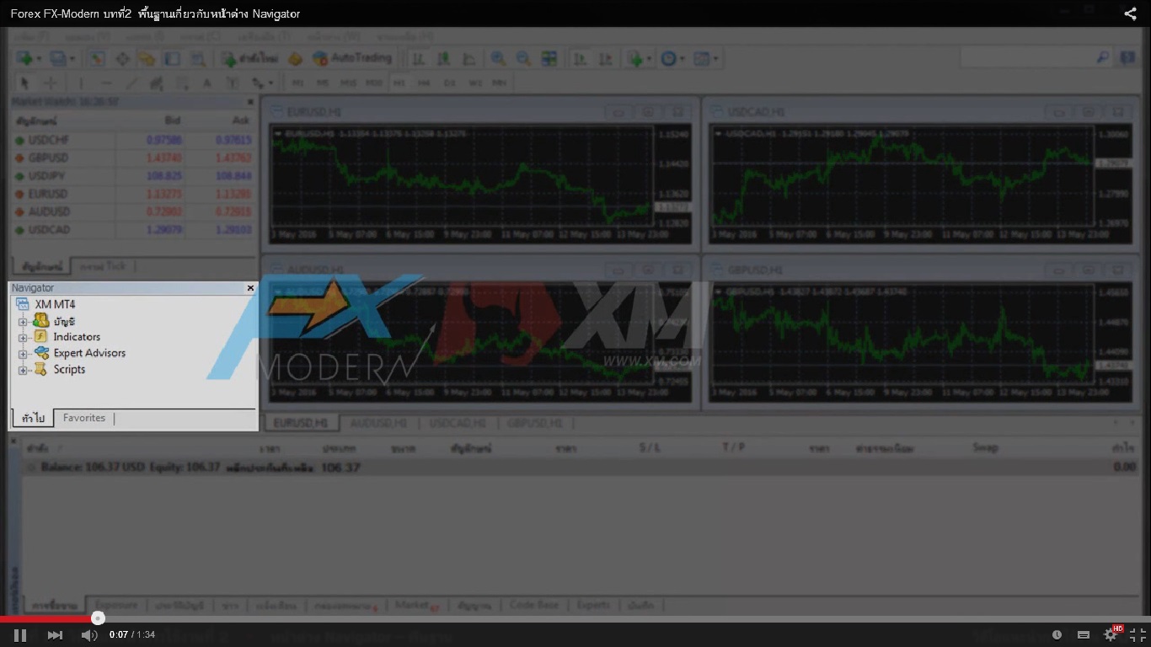Open the MetaEditor diamond icon
1151x647 pixels.
pyautogui.click(x=295, y=59)
